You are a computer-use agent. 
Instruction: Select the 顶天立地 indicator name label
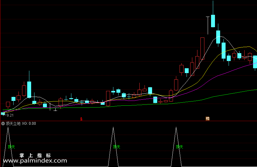13,124
